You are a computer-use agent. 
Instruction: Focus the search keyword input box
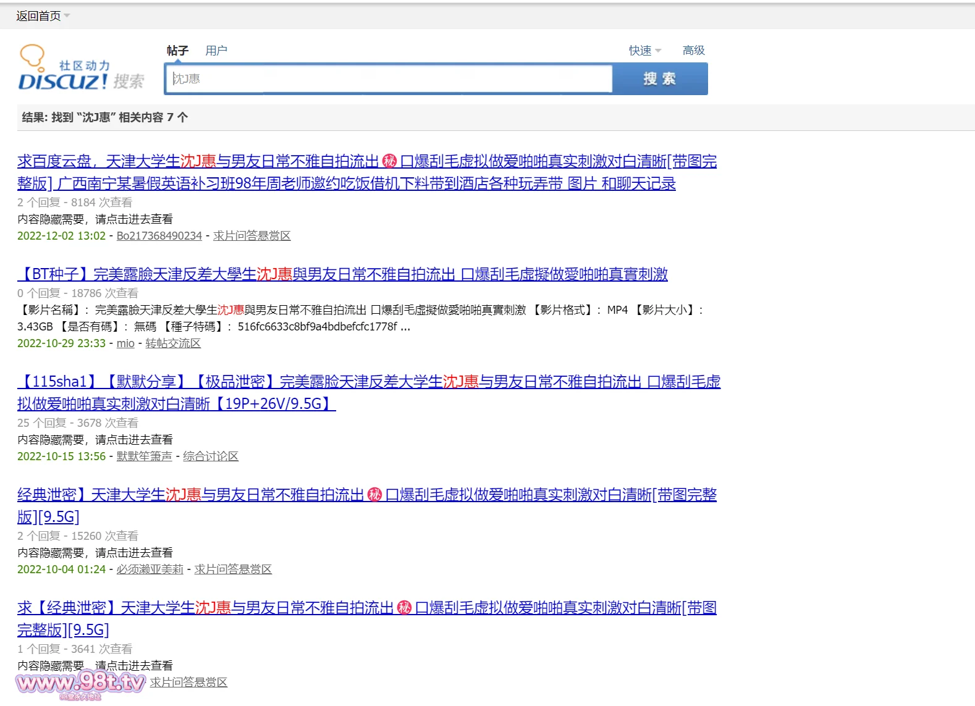click(x=388, y=79)
